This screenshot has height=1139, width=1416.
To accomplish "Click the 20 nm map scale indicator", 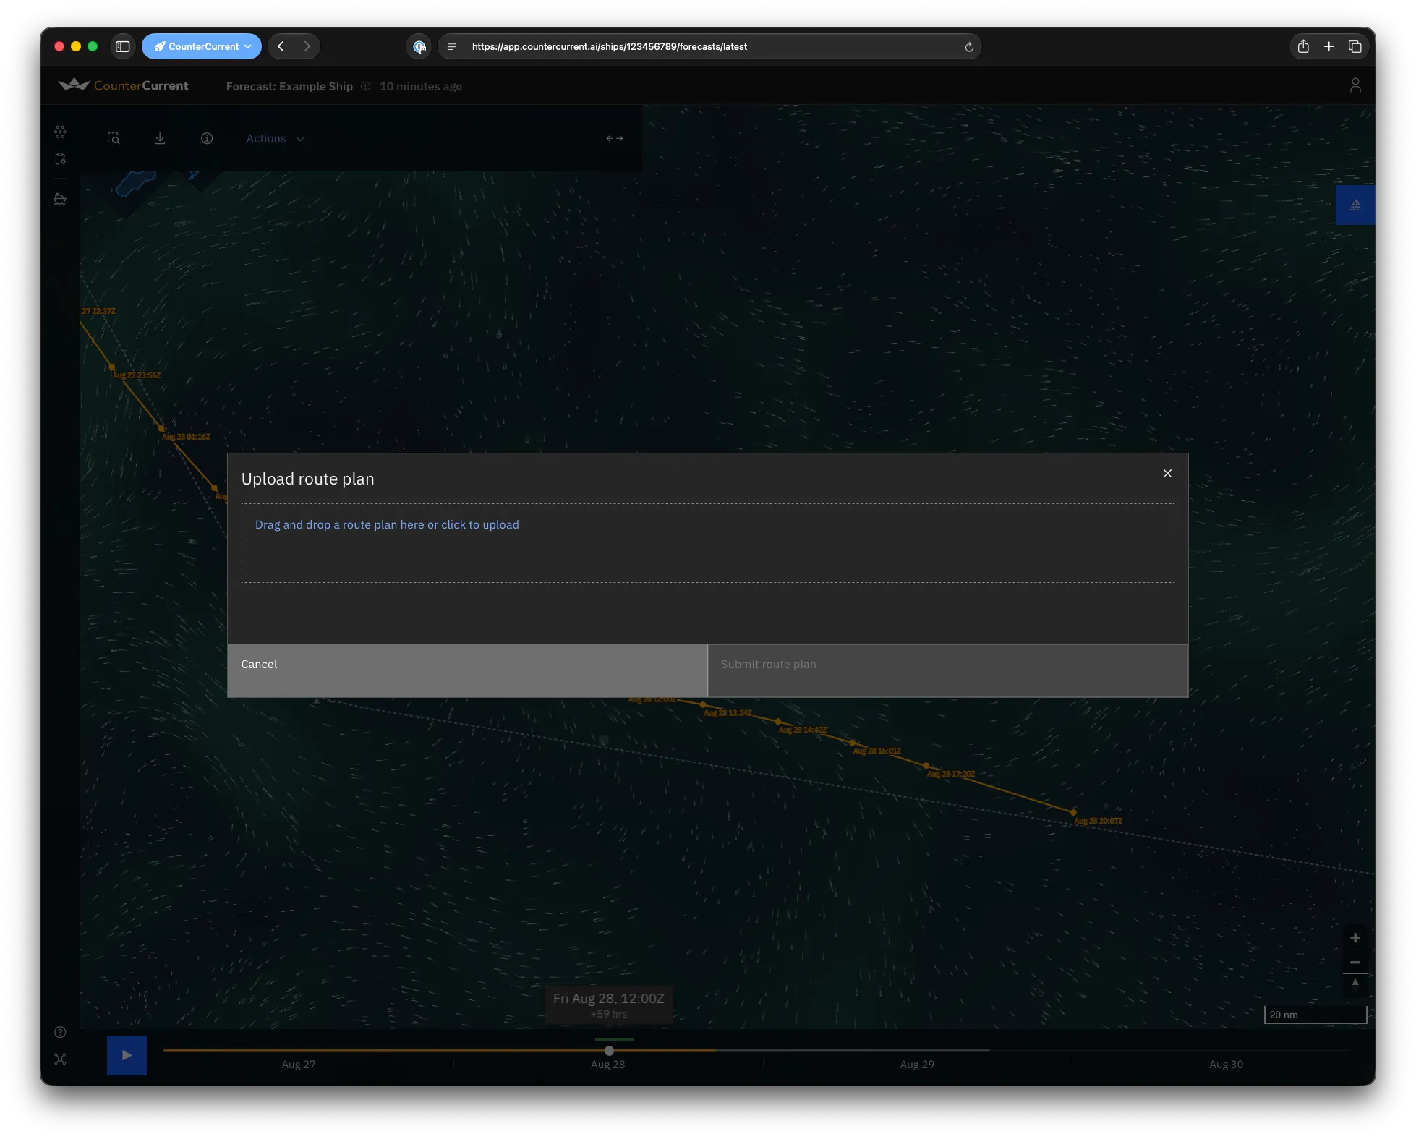I will coord(1315,1015).
